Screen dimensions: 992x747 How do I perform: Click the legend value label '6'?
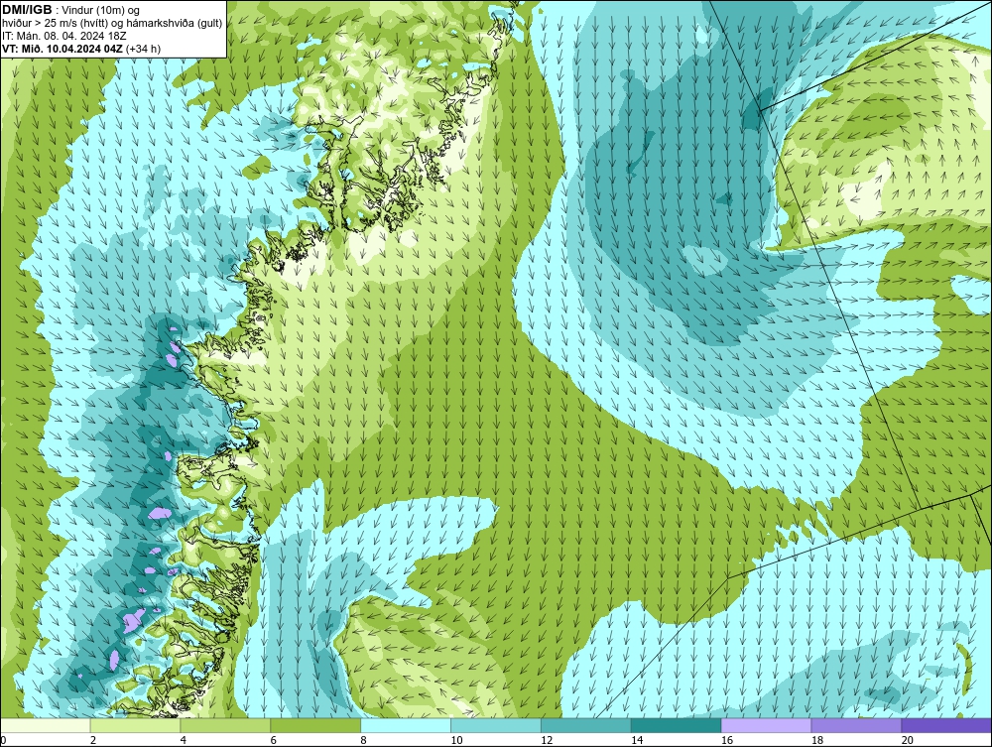pos(274,740)
